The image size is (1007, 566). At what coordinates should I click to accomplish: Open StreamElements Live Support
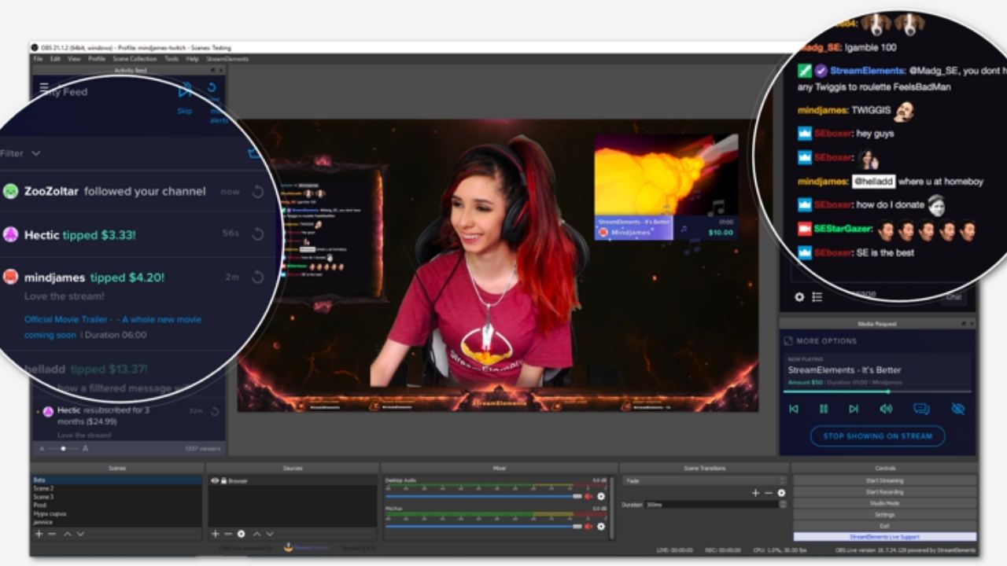884,537
